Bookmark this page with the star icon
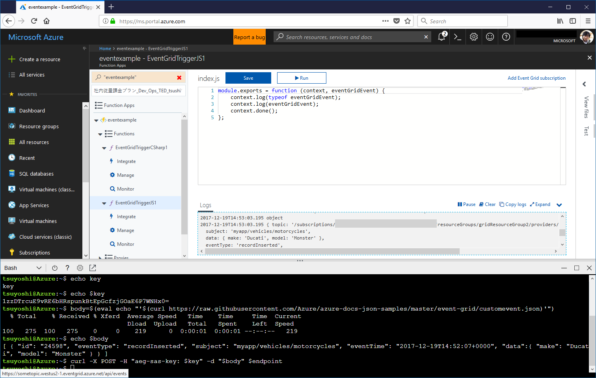 [408, 21]
